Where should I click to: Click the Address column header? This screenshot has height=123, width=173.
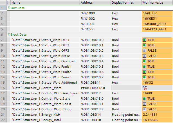tap(95, 3)
